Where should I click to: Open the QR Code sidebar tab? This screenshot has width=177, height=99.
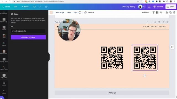click(x=4, y=76)
